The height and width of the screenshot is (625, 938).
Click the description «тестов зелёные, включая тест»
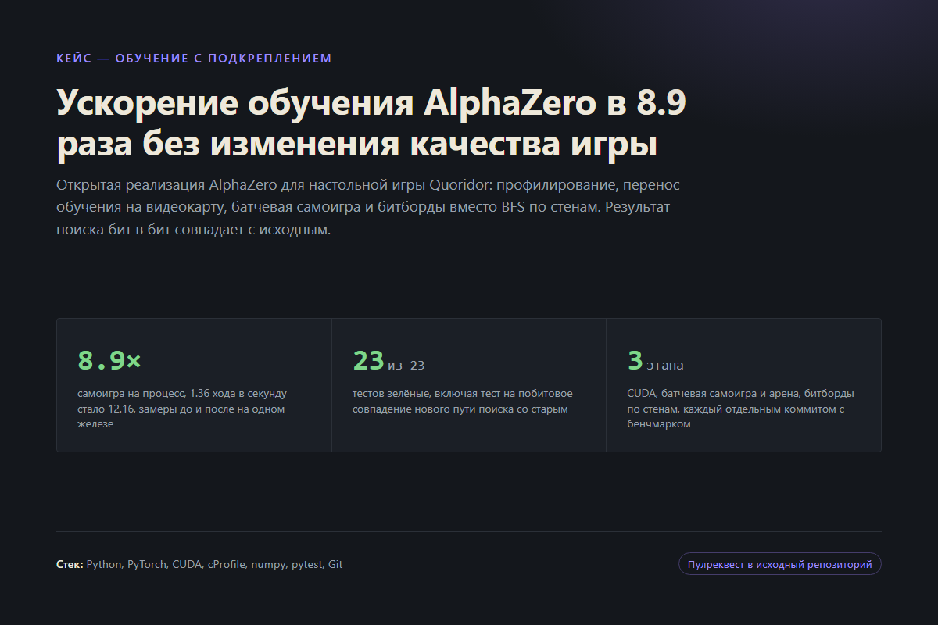click(463, 402)
